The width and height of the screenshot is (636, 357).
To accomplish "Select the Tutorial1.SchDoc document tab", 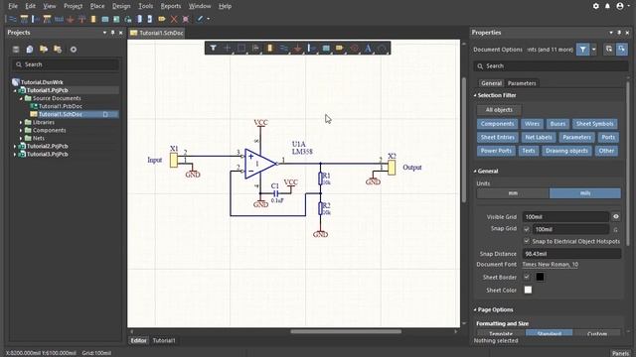I will (x=157, y=33).
